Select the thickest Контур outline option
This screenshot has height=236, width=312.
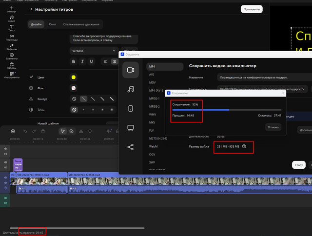(112, 99)
